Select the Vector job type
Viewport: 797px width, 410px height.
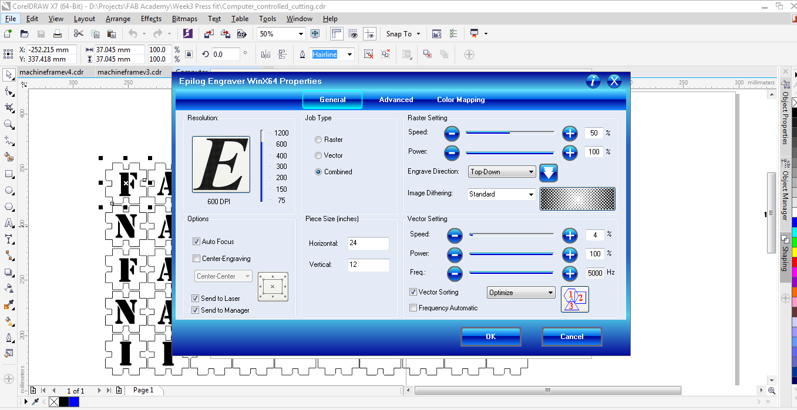pyautogui.click(x=318, y=155)
